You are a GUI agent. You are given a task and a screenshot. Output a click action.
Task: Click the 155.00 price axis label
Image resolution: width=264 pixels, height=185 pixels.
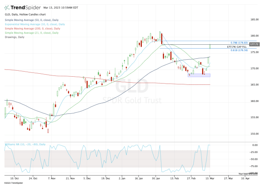point(254,117)
